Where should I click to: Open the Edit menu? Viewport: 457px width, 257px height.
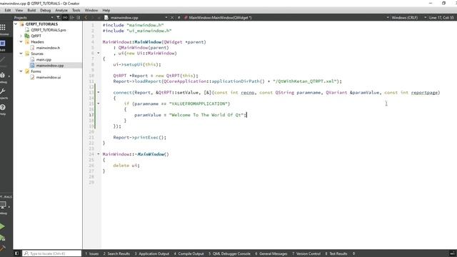tap(8, 10)
